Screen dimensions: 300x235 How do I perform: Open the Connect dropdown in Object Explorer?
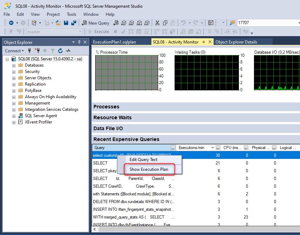click(x=14, y=51)
